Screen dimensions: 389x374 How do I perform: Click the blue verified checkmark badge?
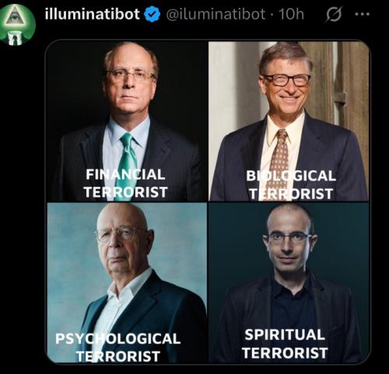pos(152,14)
